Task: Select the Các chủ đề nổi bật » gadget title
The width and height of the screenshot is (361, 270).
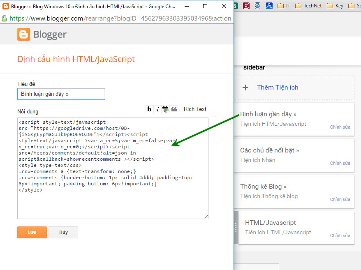Action: (269, 150)
